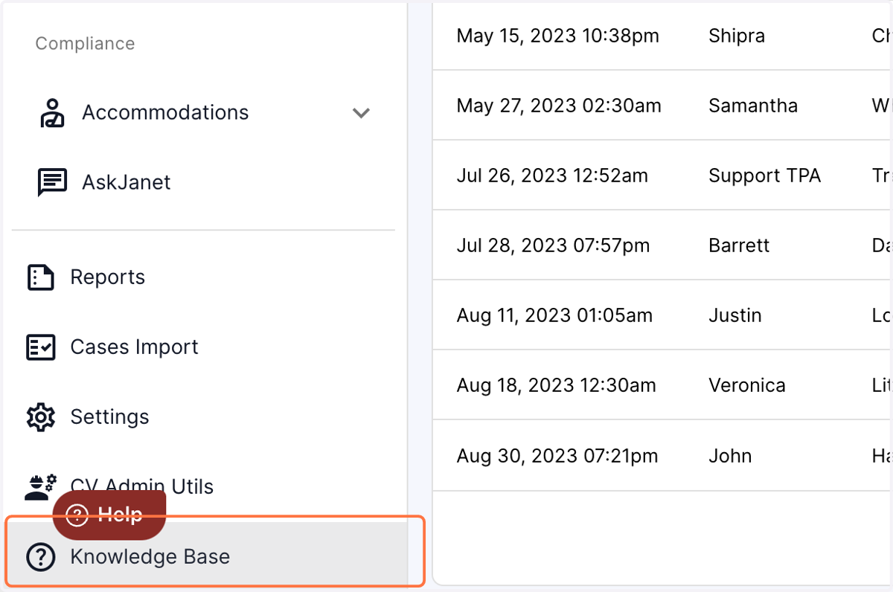Select the May 27, 2023 02:30am date cell
This screenshot has width=893, height=592.
point(559,106)
